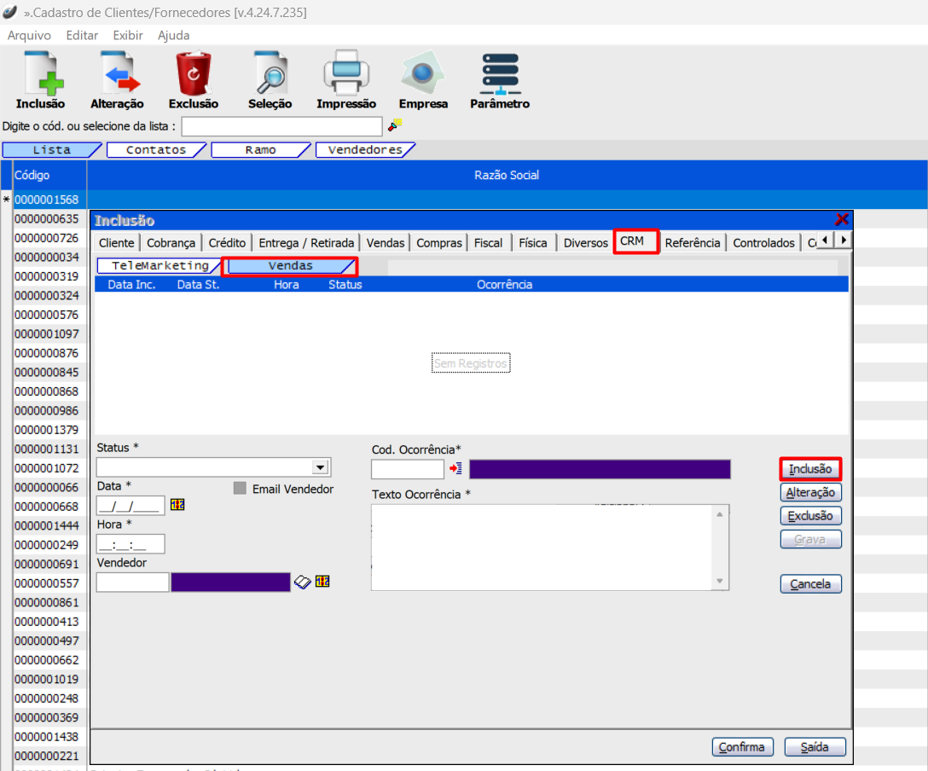Click the Texto Ocorrência text area
The height and width of the screenshot is (771, 928).
tap(542, 546)
